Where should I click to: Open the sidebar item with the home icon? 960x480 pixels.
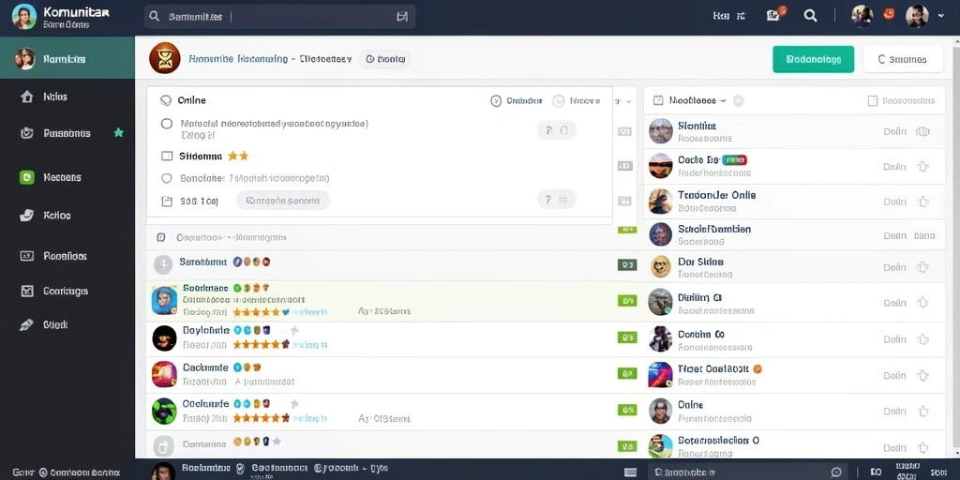click(67, 97)
